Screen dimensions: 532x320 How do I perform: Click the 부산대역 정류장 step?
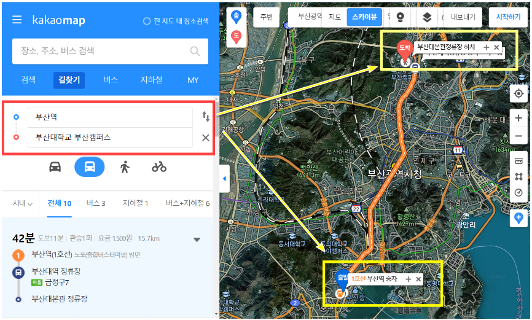pos(56,271)
